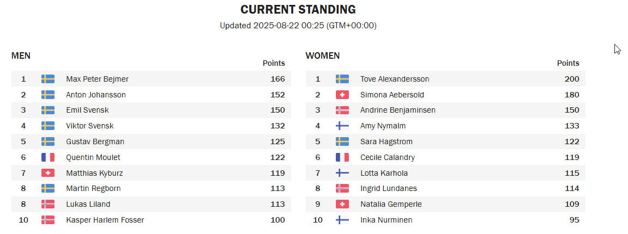
Task: Click the MEN standings heading
Action: 21,56
